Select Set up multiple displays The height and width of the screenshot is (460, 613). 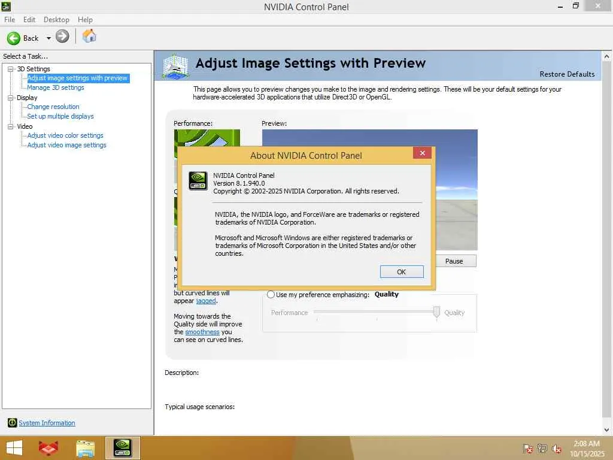click(60, 116)
